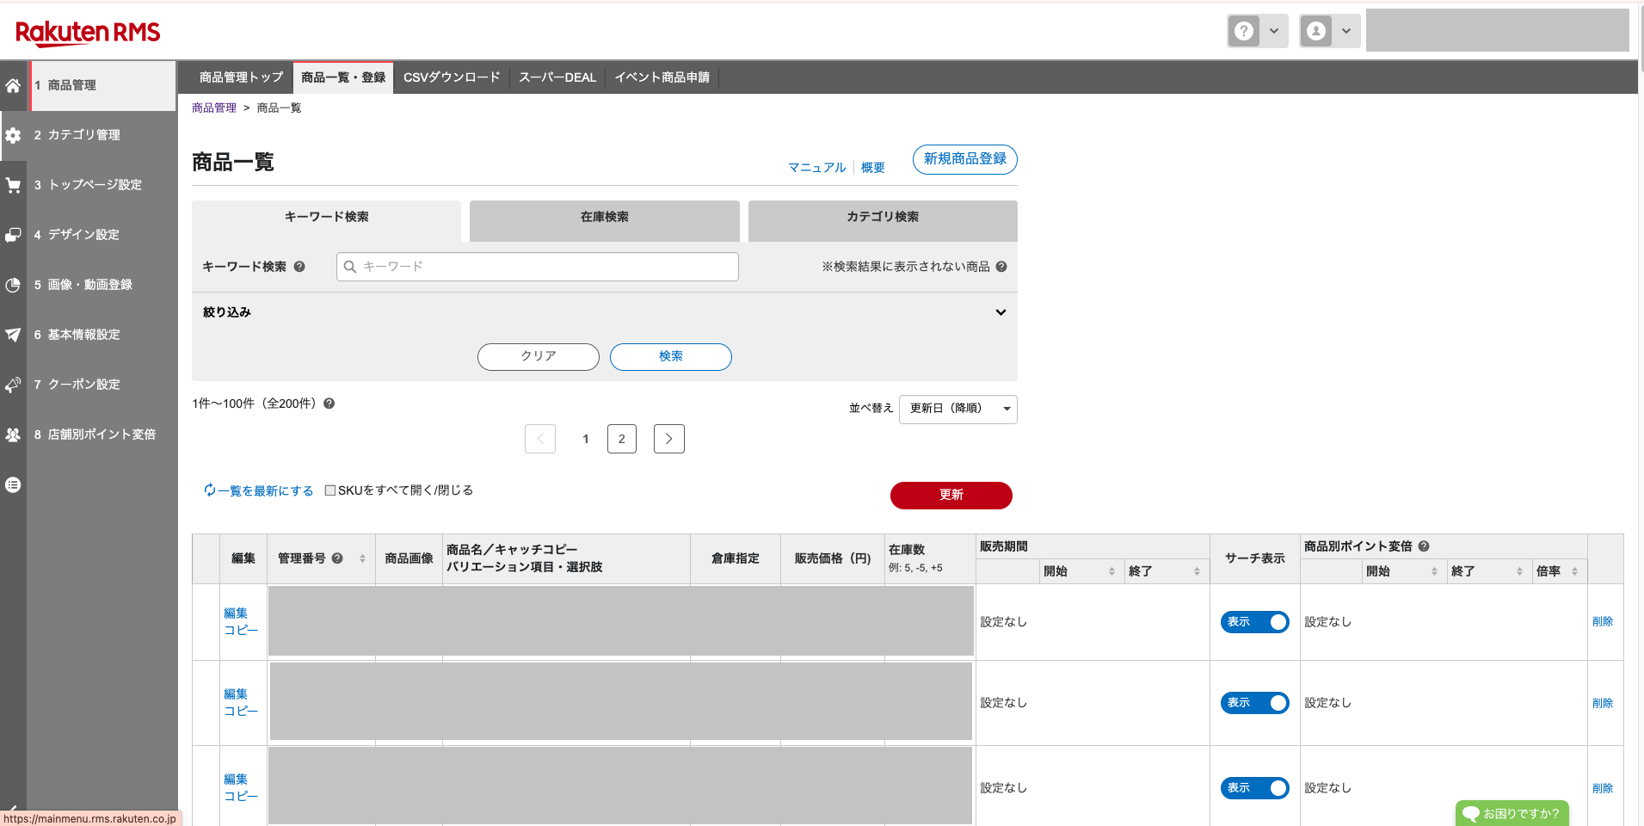1644x826 pixels.
Task: Disable 表示 toggle on second product row
Action: [x=1254, y=702]
